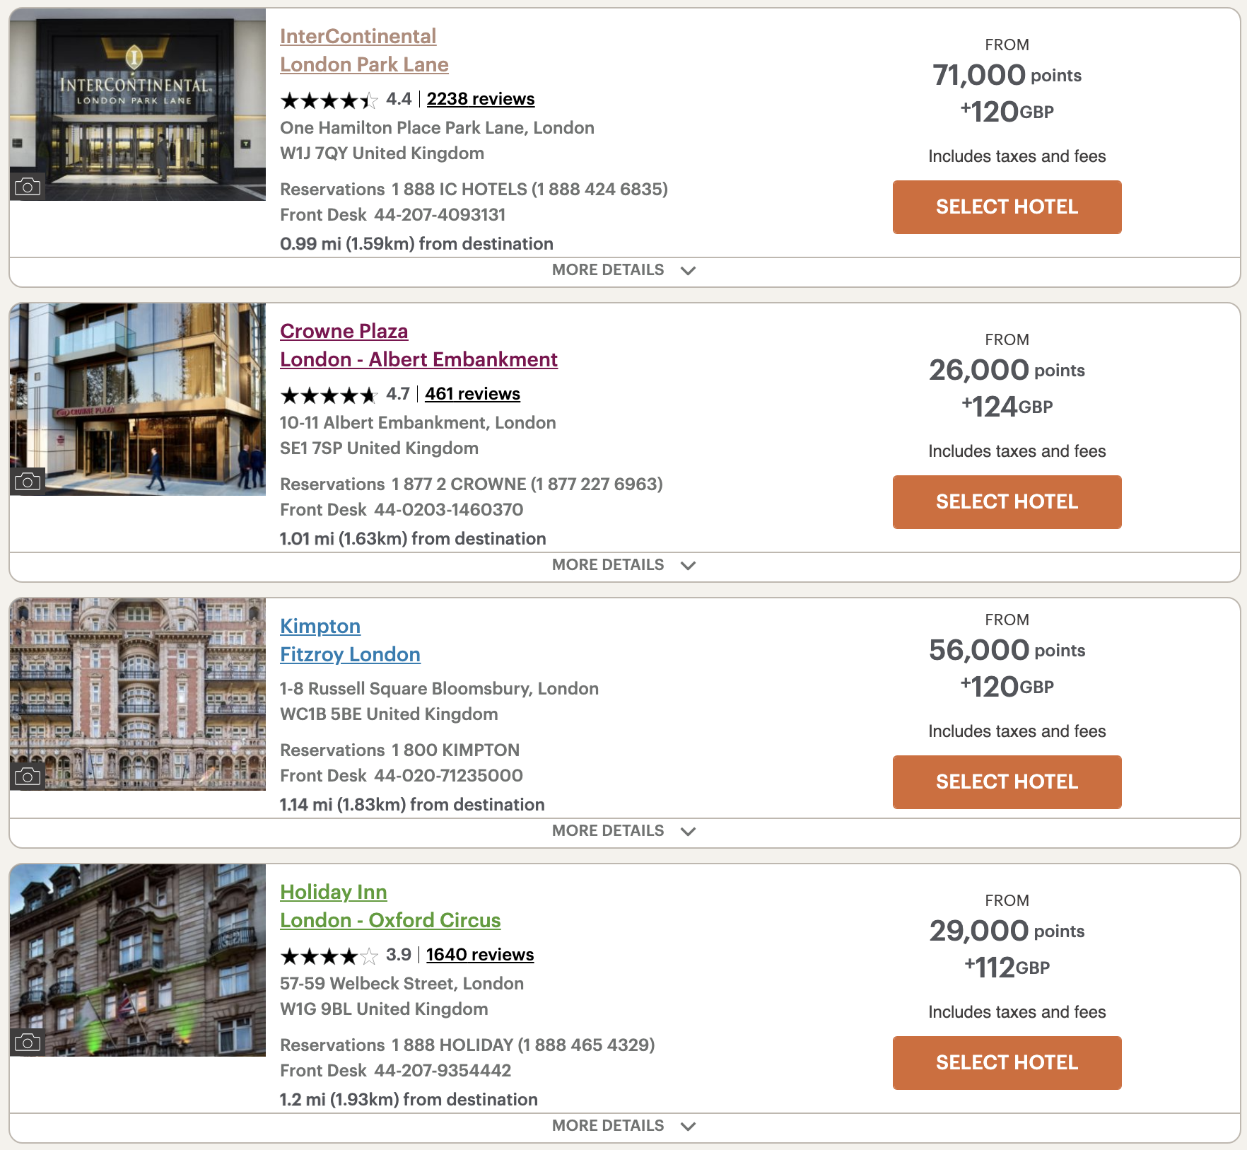Click camera icon on Kimpton Fitzroy photo

pos(28,777)
